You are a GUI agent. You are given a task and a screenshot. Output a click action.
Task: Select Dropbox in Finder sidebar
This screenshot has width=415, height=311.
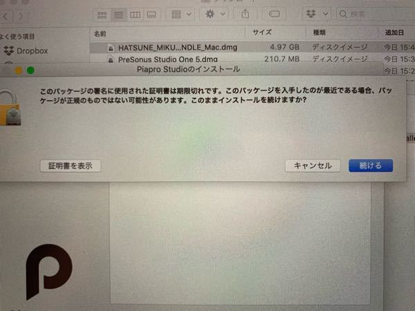point(26,50)
